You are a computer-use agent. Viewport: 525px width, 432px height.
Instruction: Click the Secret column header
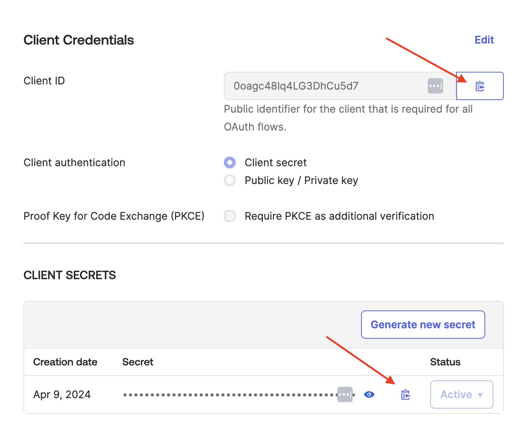click(x=138, y=362)
